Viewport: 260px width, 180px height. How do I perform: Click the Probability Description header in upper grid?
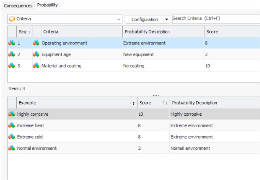[x=147, y=32]
